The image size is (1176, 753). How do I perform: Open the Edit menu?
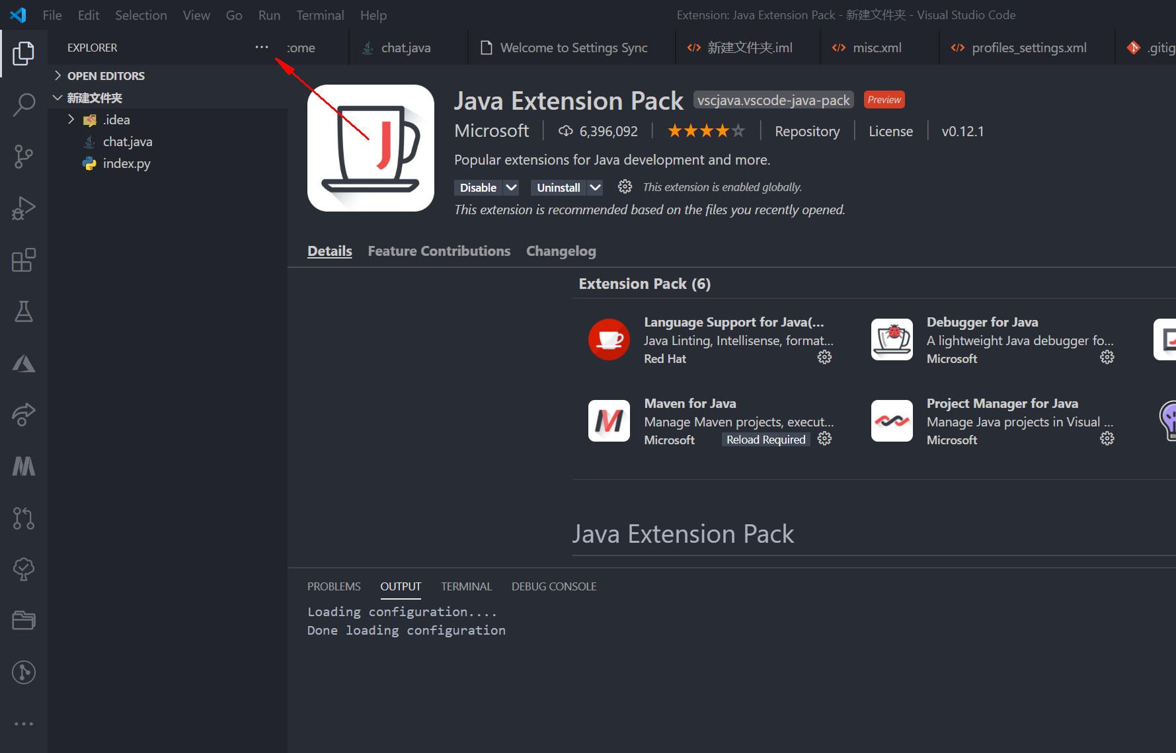89,15
